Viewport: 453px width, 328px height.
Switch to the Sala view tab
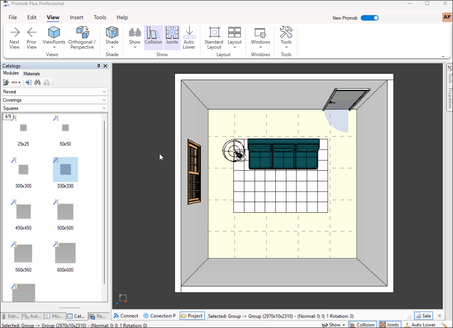423,316
